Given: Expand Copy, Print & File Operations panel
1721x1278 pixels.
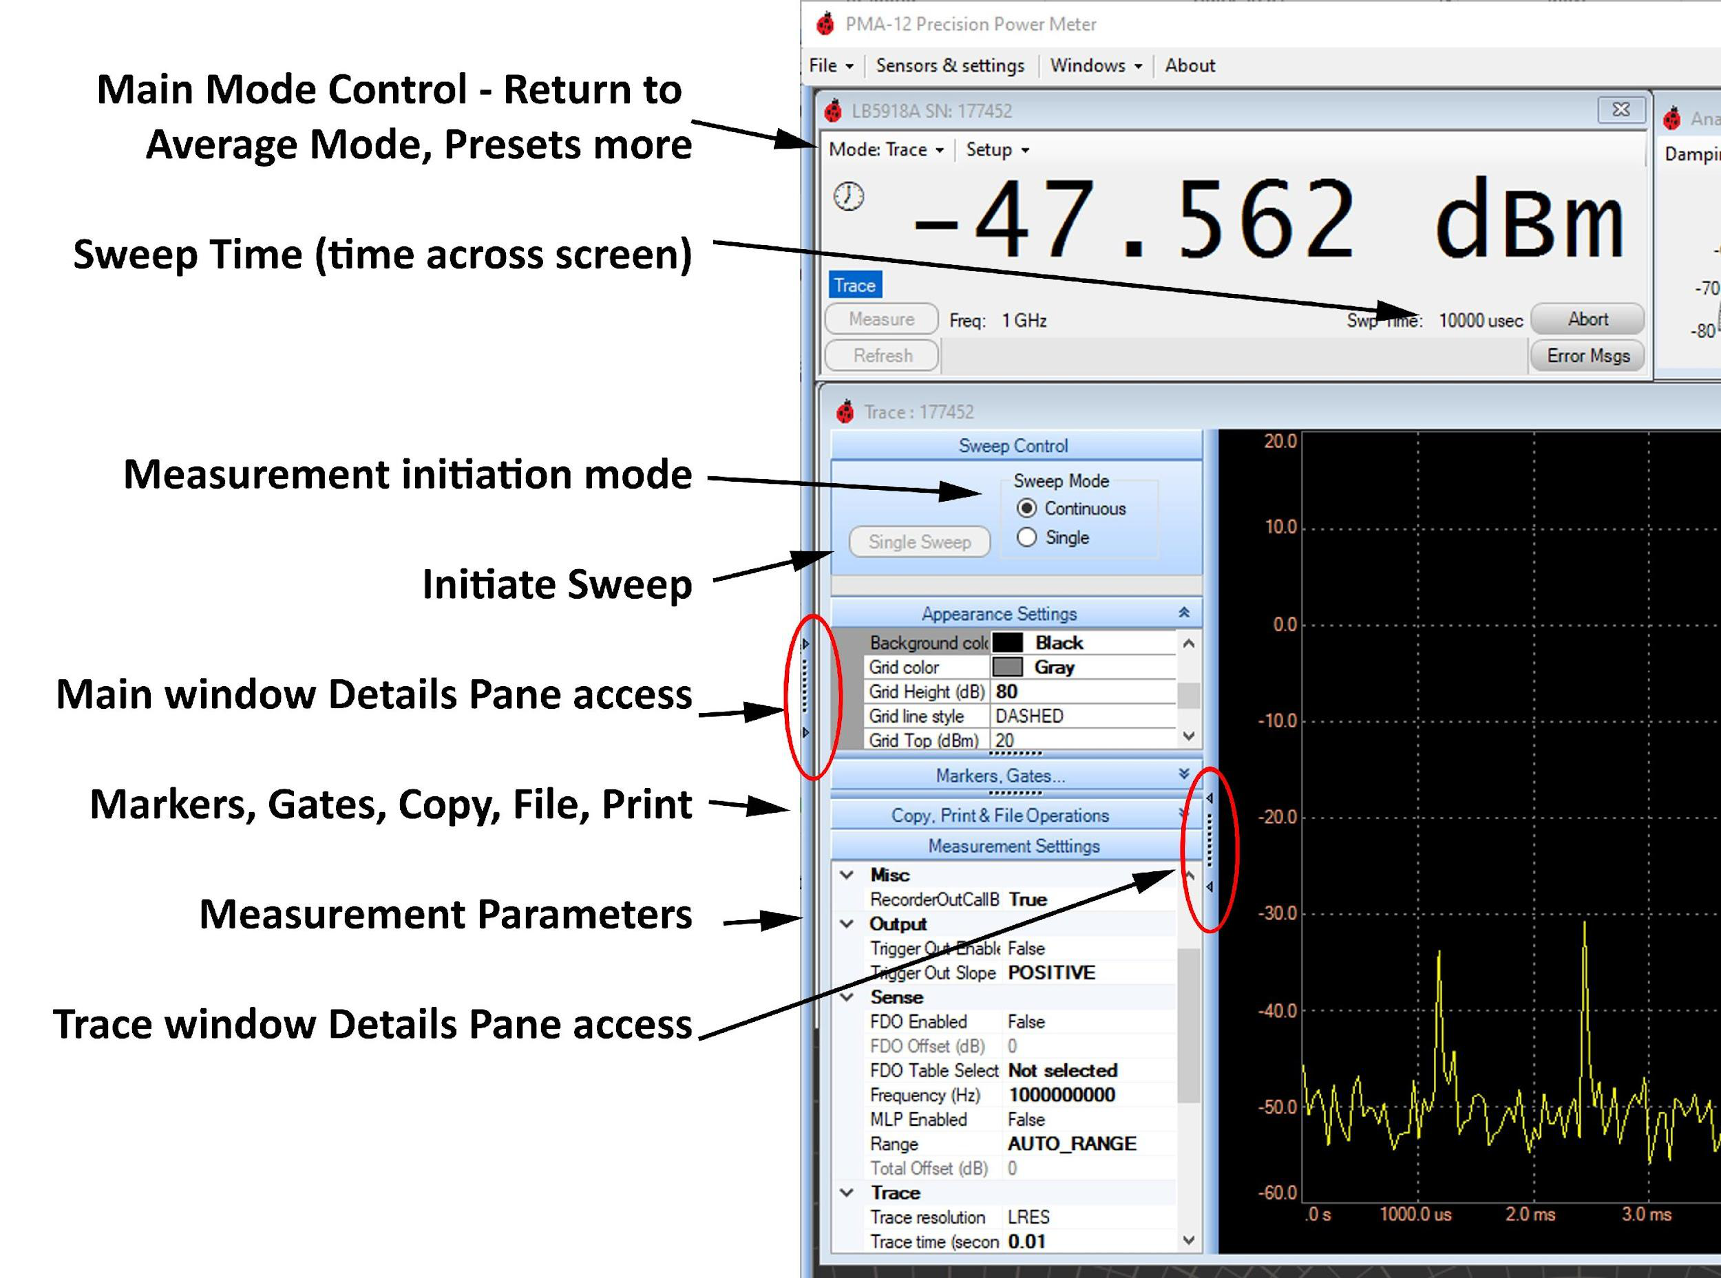Looking at the screenshot, I should pyautogui.click(x=1183, y=814).
